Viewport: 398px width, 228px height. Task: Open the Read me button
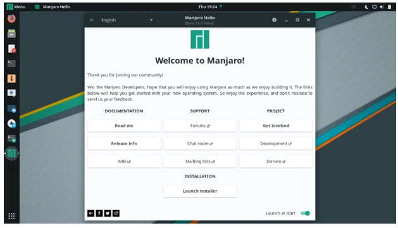coord(124,126)
